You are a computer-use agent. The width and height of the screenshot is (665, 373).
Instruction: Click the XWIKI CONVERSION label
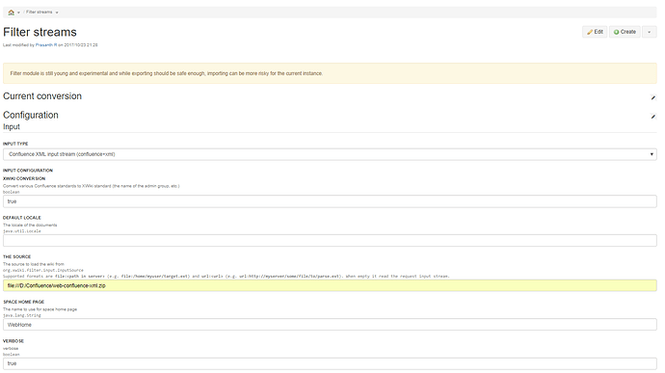24,178
